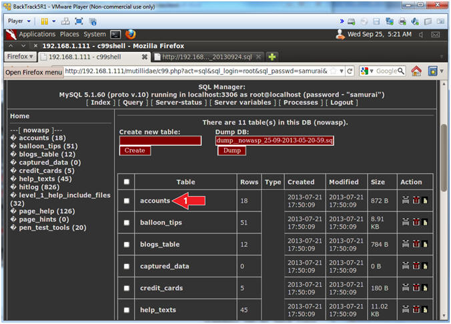Click the page vertical scrollbar thumb

pos(444,157)
